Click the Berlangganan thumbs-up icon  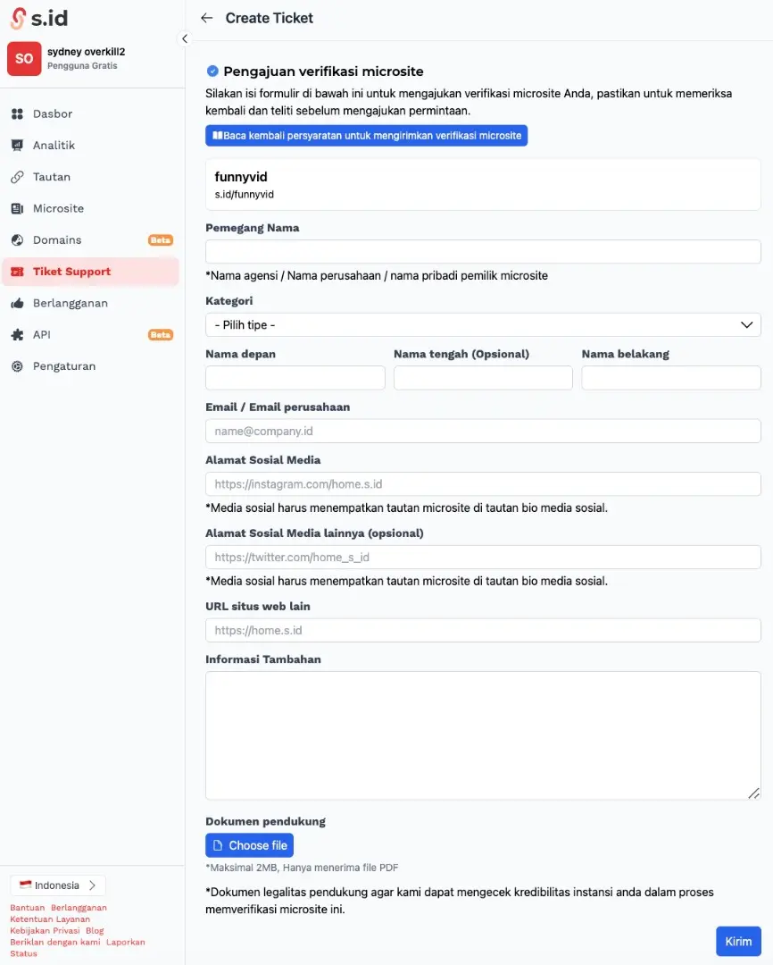tap(17, 303)
